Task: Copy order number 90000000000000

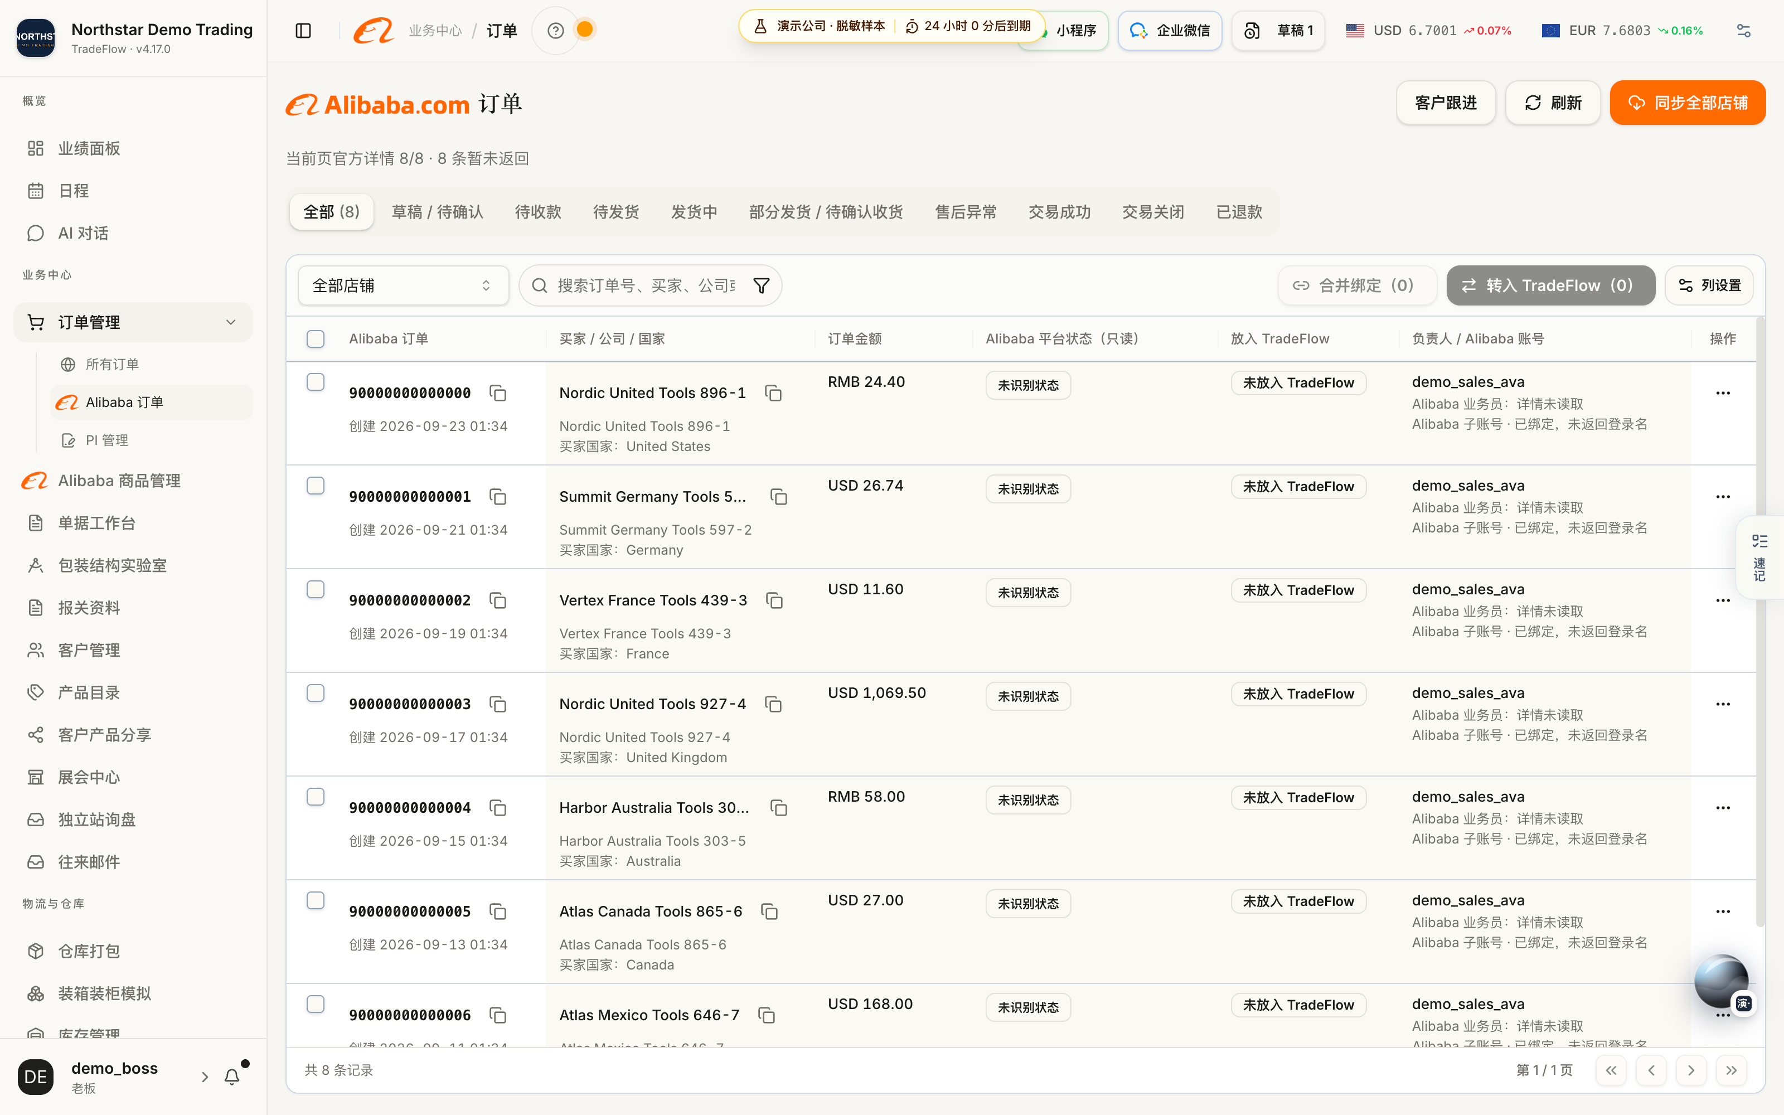Action: click(498, 393)
